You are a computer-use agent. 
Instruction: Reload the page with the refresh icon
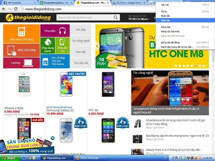[x=16, y=9]
